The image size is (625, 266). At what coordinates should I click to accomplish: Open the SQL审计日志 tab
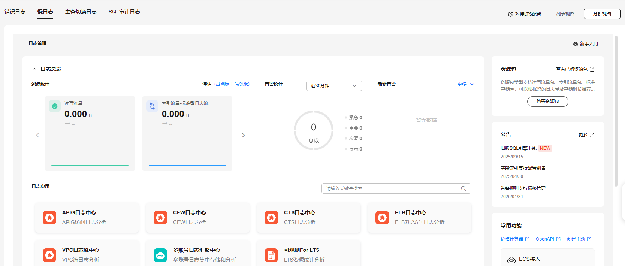coord(124,12)
